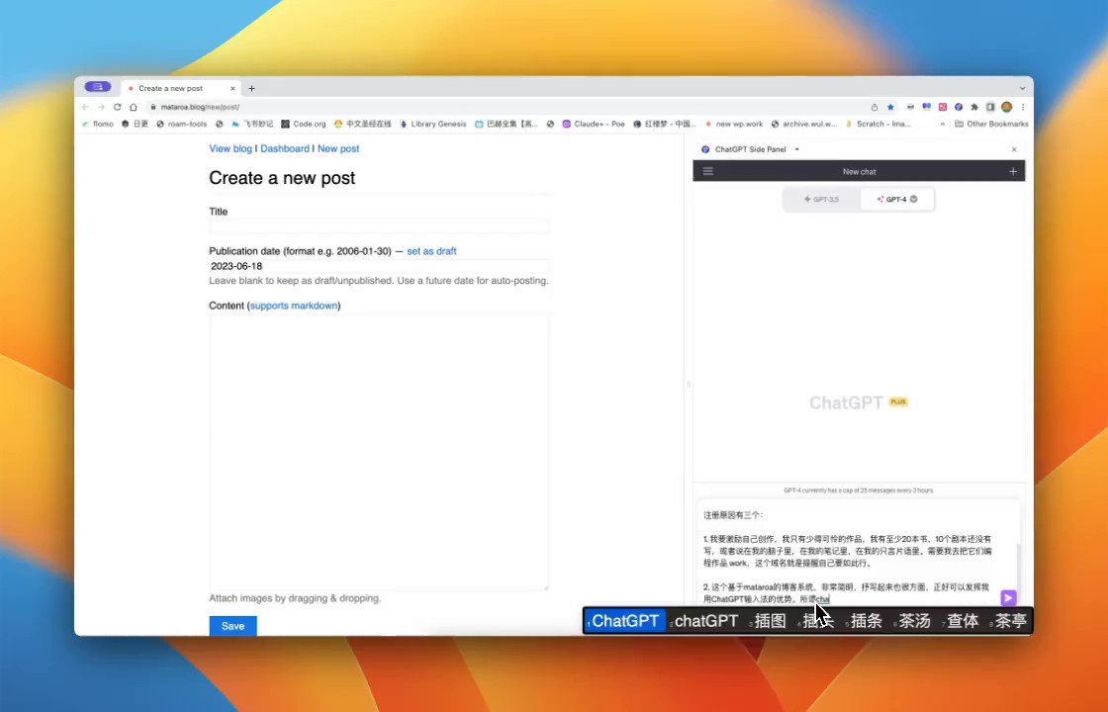Expand the bookmarks overflow chevron
The width and height of the screenshot is (1108, 712).
(942, 124)
